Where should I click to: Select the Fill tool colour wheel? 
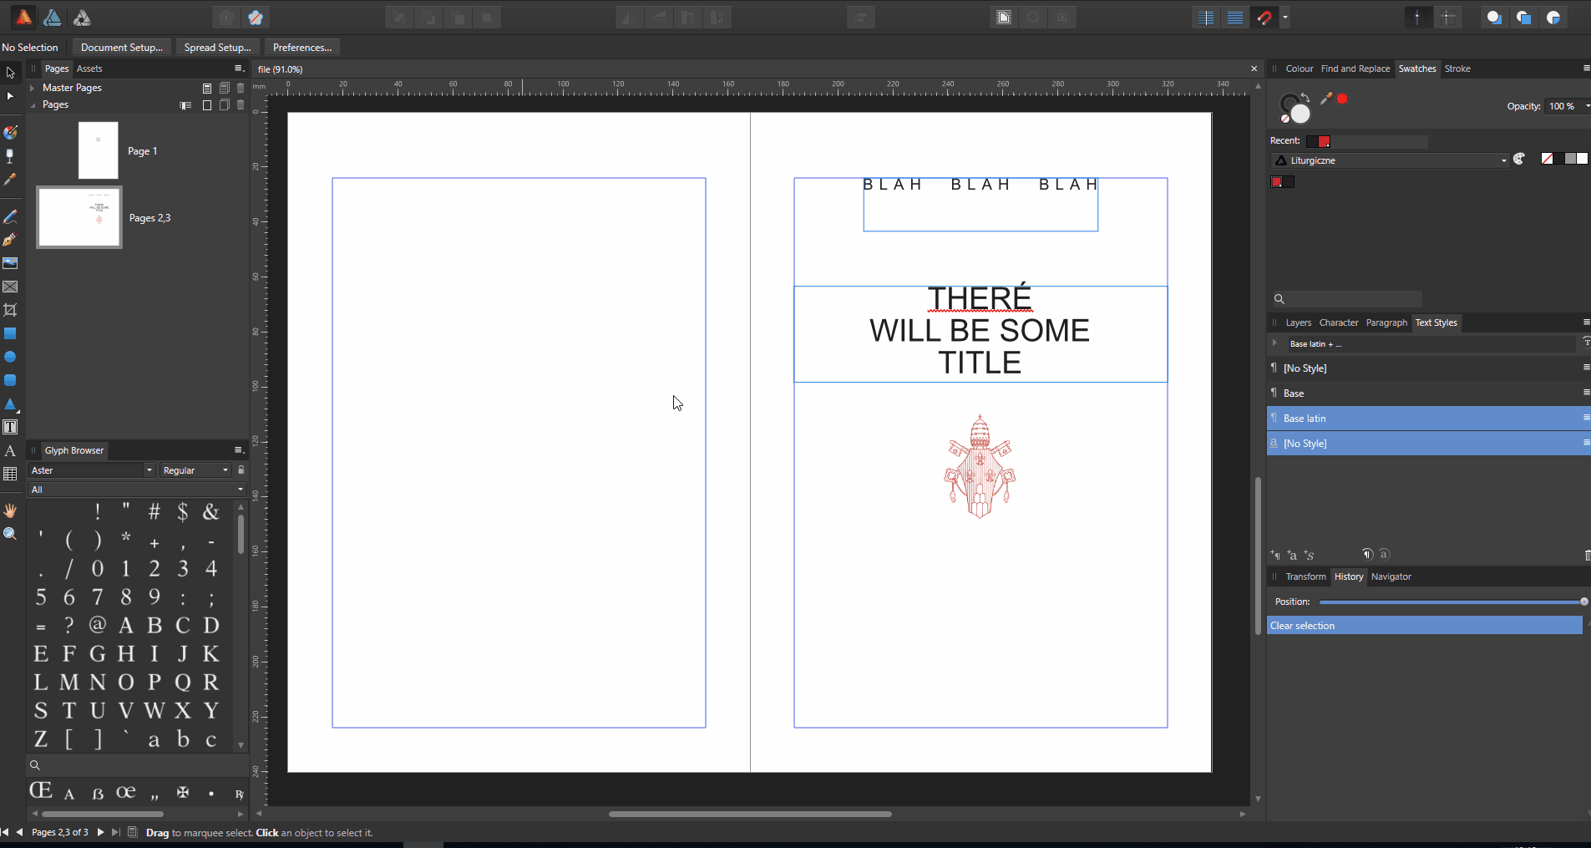(x=10, y=133)
